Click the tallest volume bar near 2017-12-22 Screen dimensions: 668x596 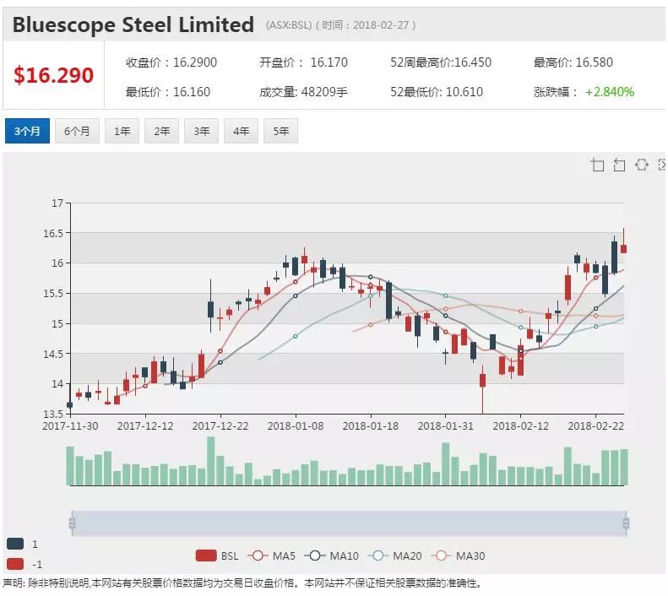coord(211,461)
